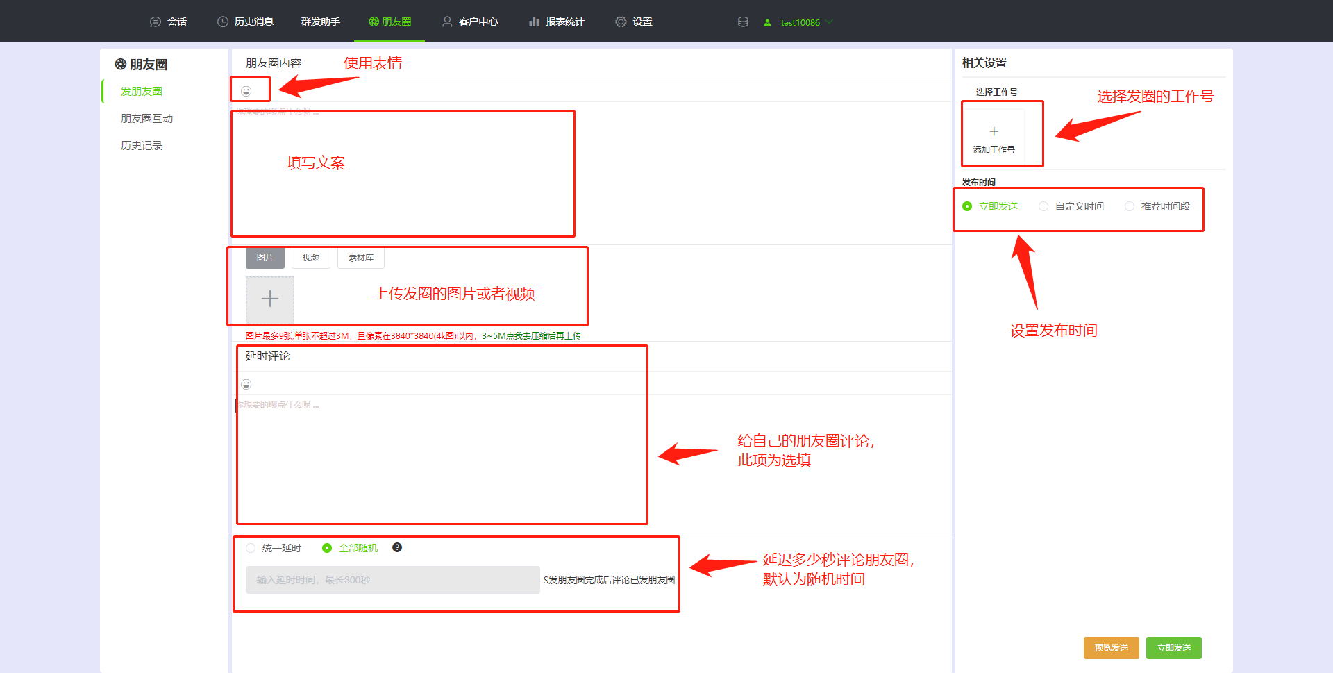1333x673 pixels.
Task: Click the 添加工作号 plus button
Action: 994,139
